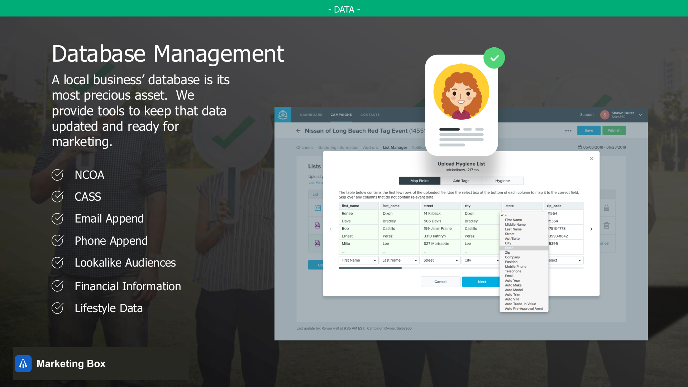Viewport: 688px width, 387px height.
Task: Open the Support link
Action: pos(587,115)
